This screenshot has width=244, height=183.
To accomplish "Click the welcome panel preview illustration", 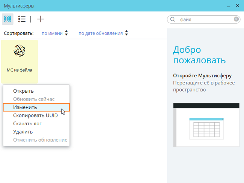I will (206, 125).
